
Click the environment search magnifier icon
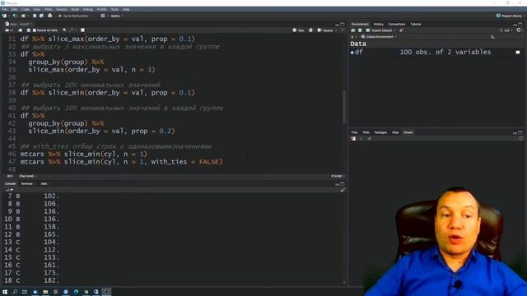tap(492, 37)
